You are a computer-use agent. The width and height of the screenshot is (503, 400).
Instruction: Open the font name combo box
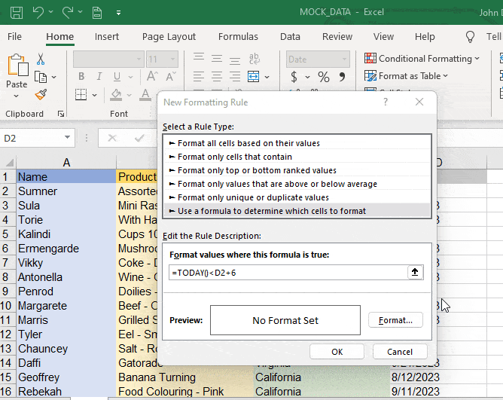(x=108, y=59)
